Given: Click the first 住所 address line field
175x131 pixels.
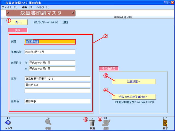Looking at the screenshot, I should pyautogui.click(x=57, y=79).
